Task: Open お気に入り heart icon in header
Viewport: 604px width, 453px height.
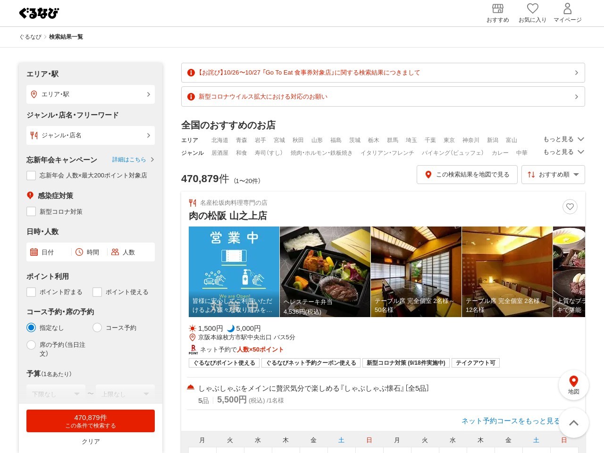Action: pos(532,13)
